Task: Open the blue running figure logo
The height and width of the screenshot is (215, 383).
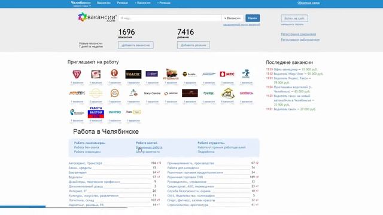Action: tap(246, 73)
